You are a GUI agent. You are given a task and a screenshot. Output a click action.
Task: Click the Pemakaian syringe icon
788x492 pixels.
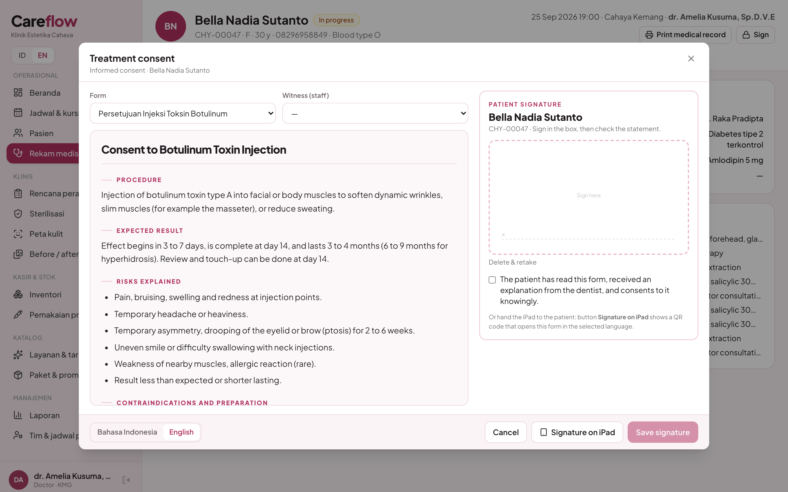(18, 315)
